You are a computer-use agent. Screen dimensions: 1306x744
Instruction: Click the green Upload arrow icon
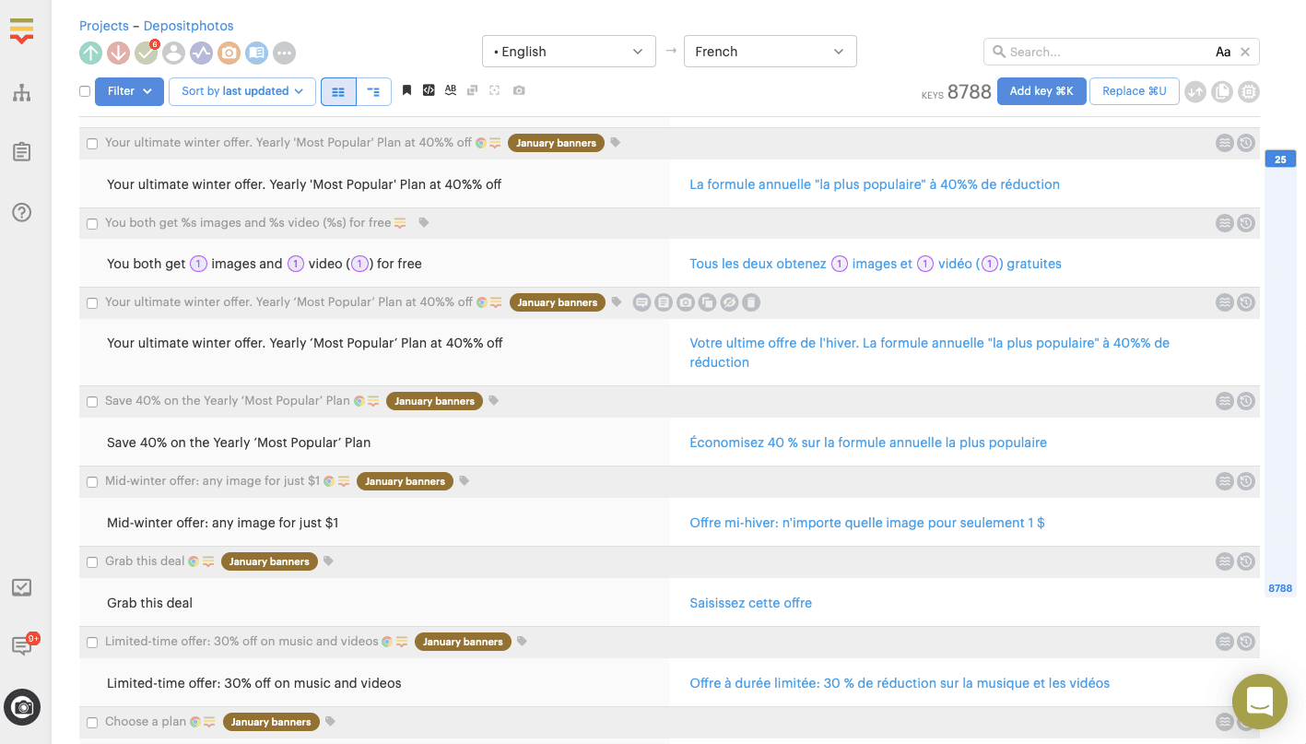(90, 53)
